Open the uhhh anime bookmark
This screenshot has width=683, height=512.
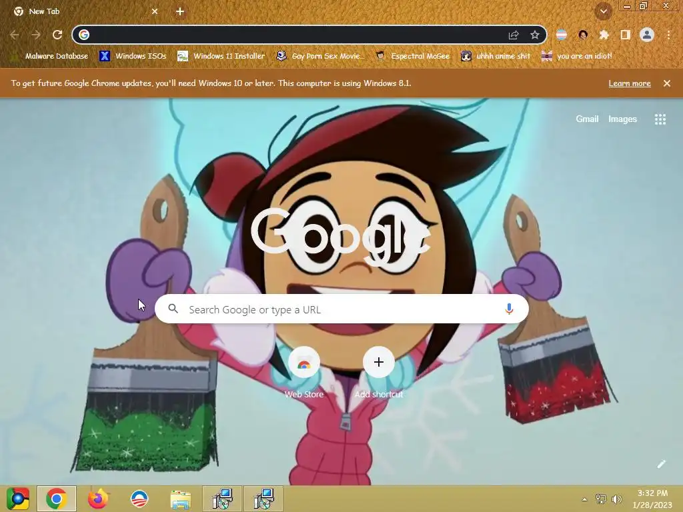[496, 56]
